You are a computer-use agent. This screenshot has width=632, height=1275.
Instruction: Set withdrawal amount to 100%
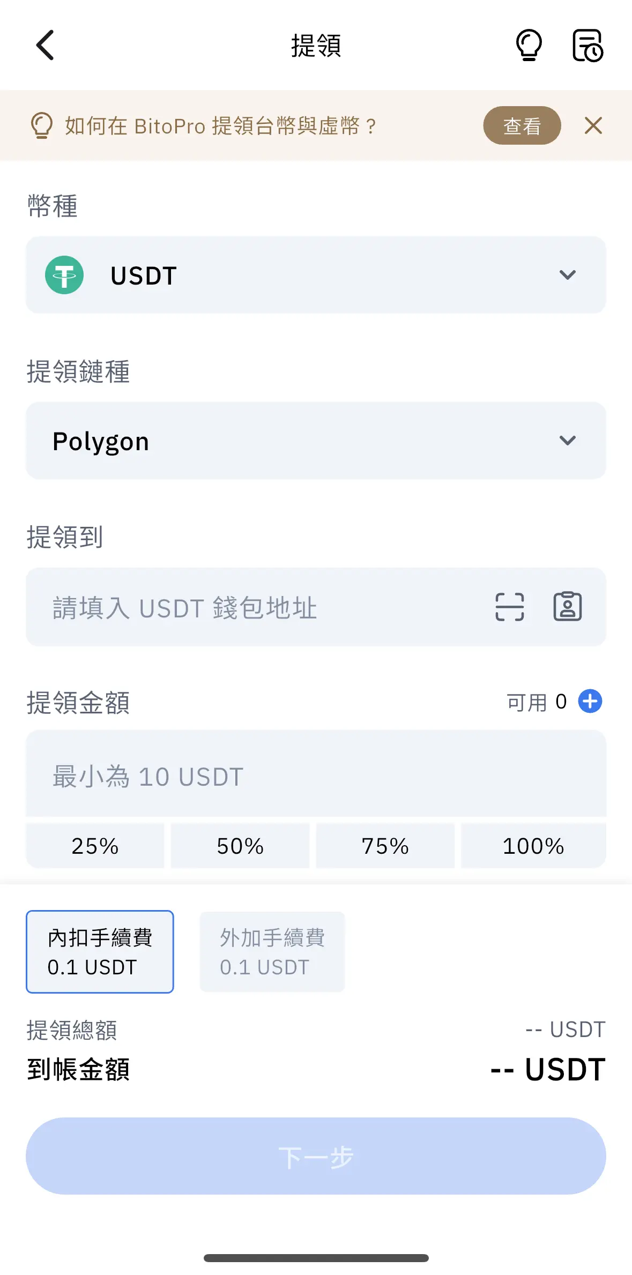pos(533,846)
